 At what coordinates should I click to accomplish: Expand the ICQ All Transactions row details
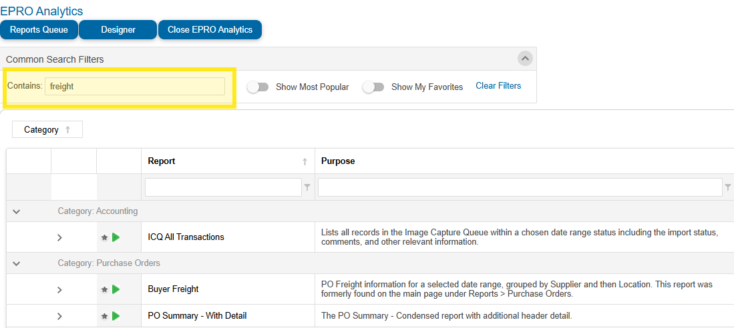tap(59, 237)
